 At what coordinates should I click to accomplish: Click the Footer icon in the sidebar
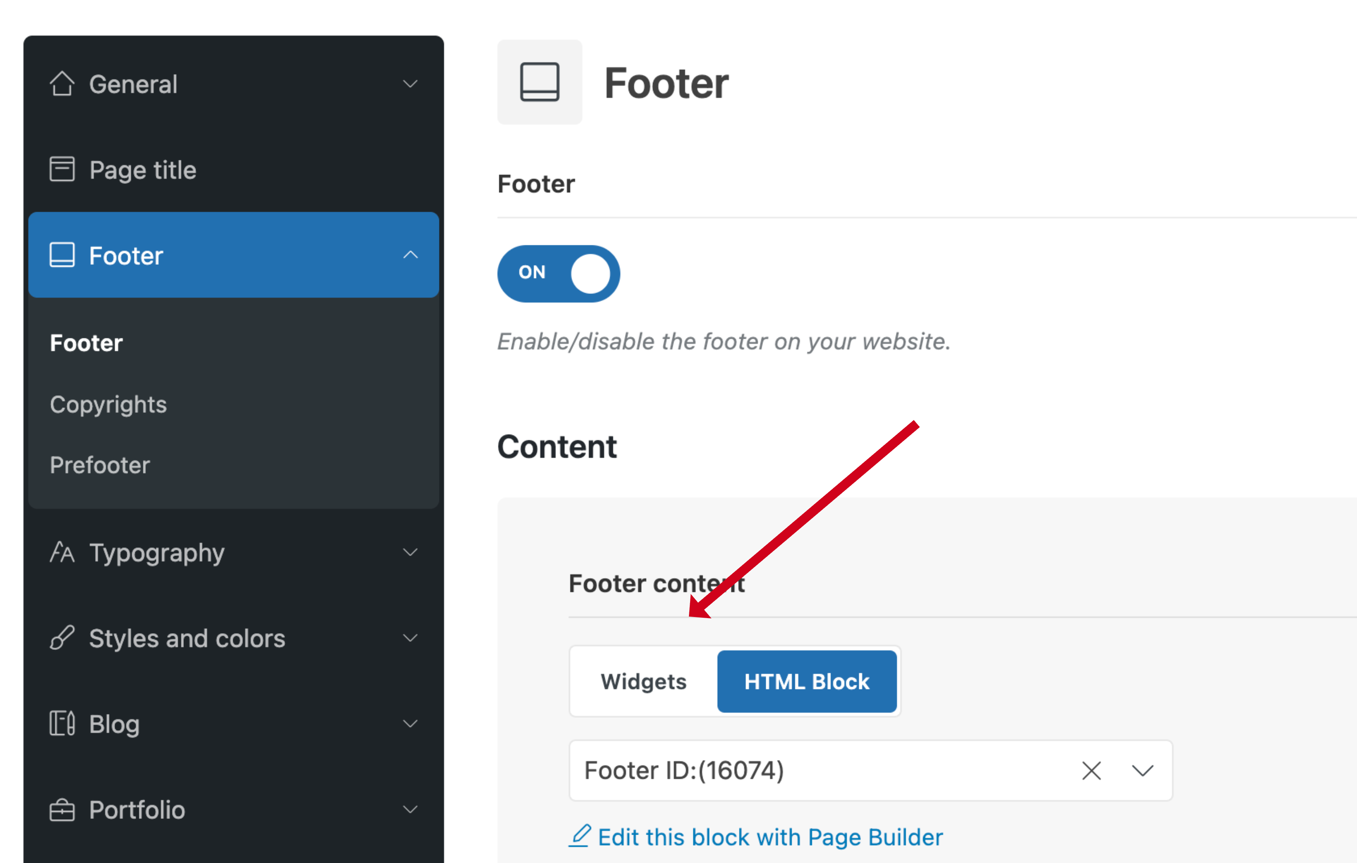(62, 255)
